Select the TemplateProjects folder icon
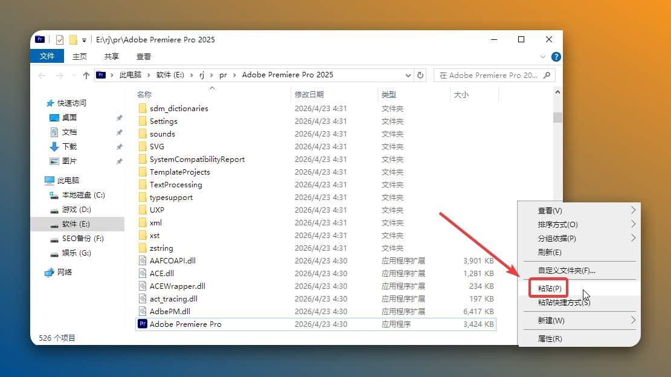The image size is (671, 377). [x=143, y=172]
